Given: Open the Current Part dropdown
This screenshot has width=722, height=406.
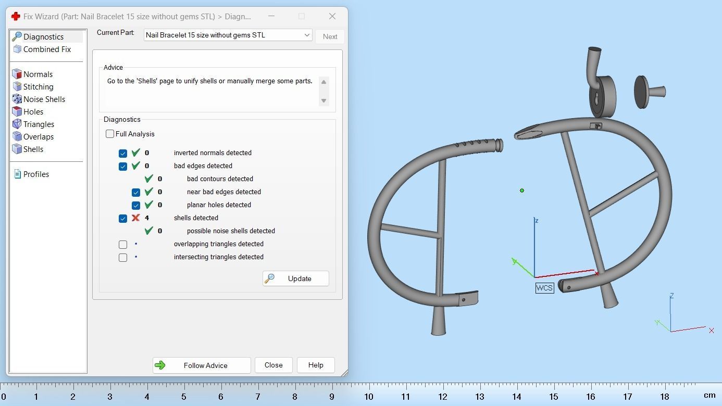Looking at the screenshot, I should coord(228,35).
